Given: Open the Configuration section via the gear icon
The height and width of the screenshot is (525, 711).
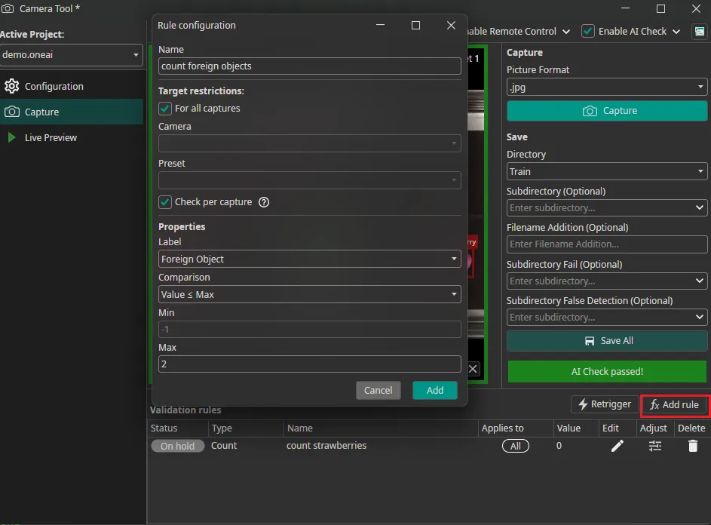Looking at the screenshot, I should 11,85.
